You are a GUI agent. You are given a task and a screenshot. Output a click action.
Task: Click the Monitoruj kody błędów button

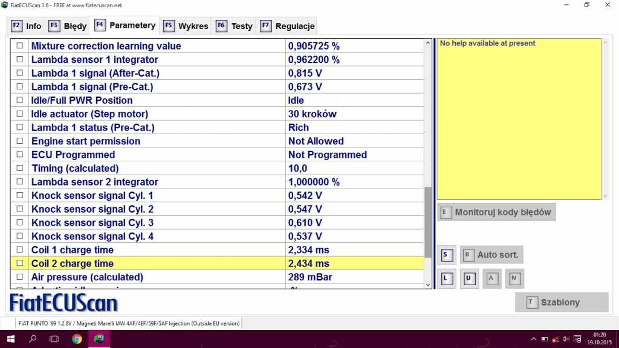pos(496,212)
